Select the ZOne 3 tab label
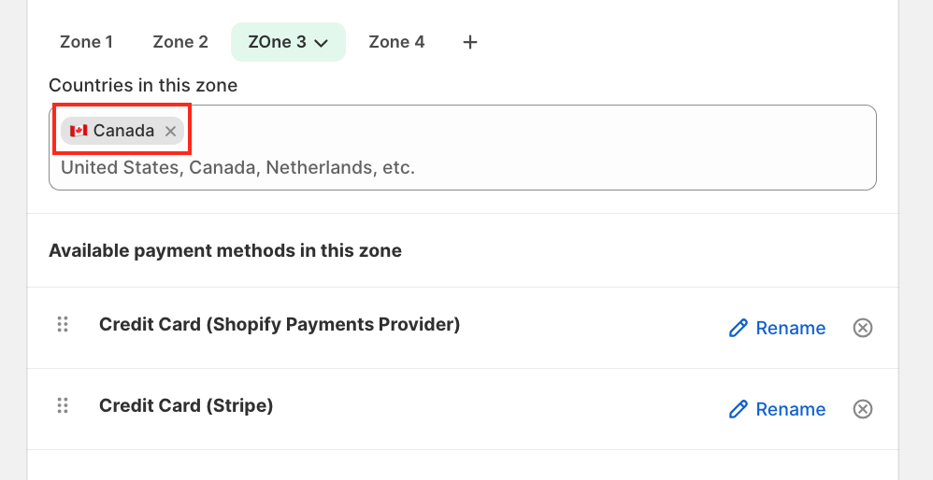 (x=277, y=42)
